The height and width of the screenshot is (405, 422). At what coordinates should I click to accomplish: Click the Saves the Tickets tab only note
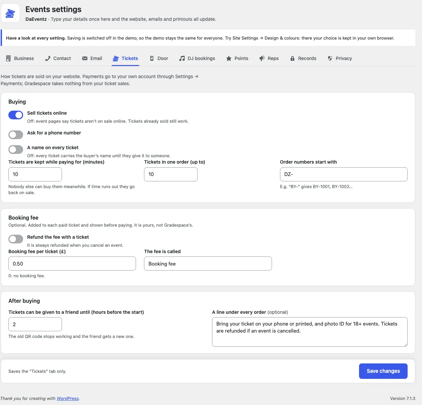(x=38, y=371)
